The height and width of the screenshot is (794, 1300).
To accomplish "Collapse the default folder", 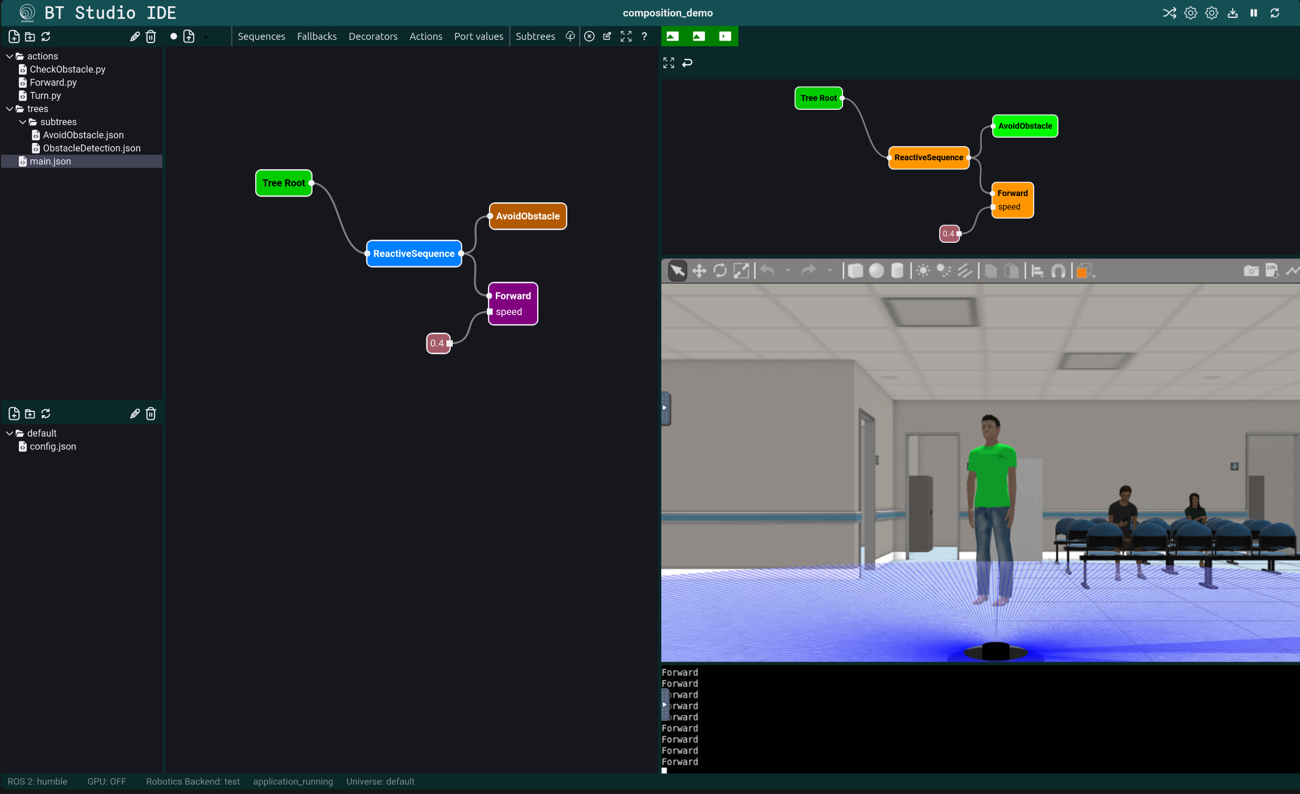I will [x=9, y=433].
